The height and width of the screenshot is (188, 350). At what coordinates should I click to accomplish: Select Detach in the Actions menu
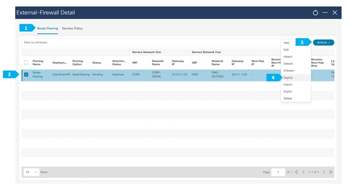coord(288,63)
